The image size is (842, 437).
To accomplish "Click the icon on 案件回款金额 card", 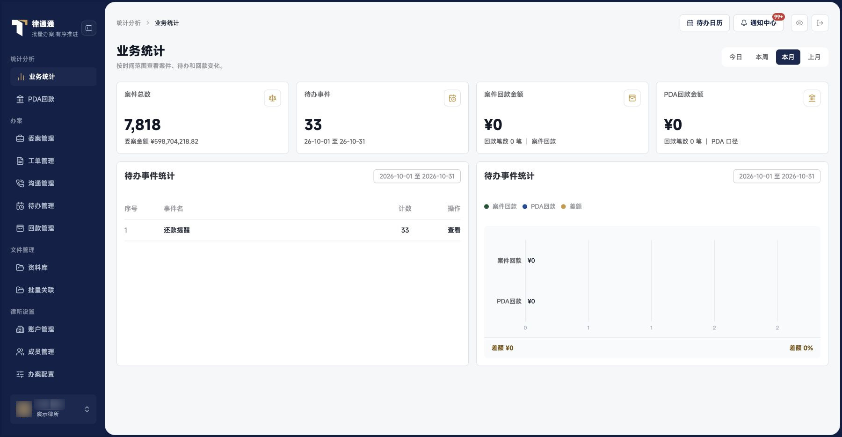I will [x=632, y=98].
